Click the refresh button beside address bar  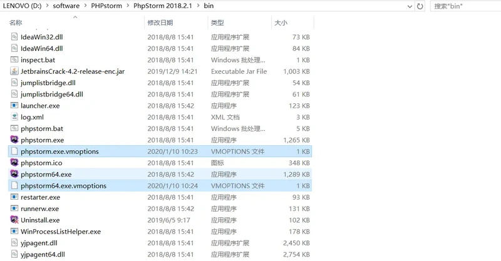click(x=420, y=6)
